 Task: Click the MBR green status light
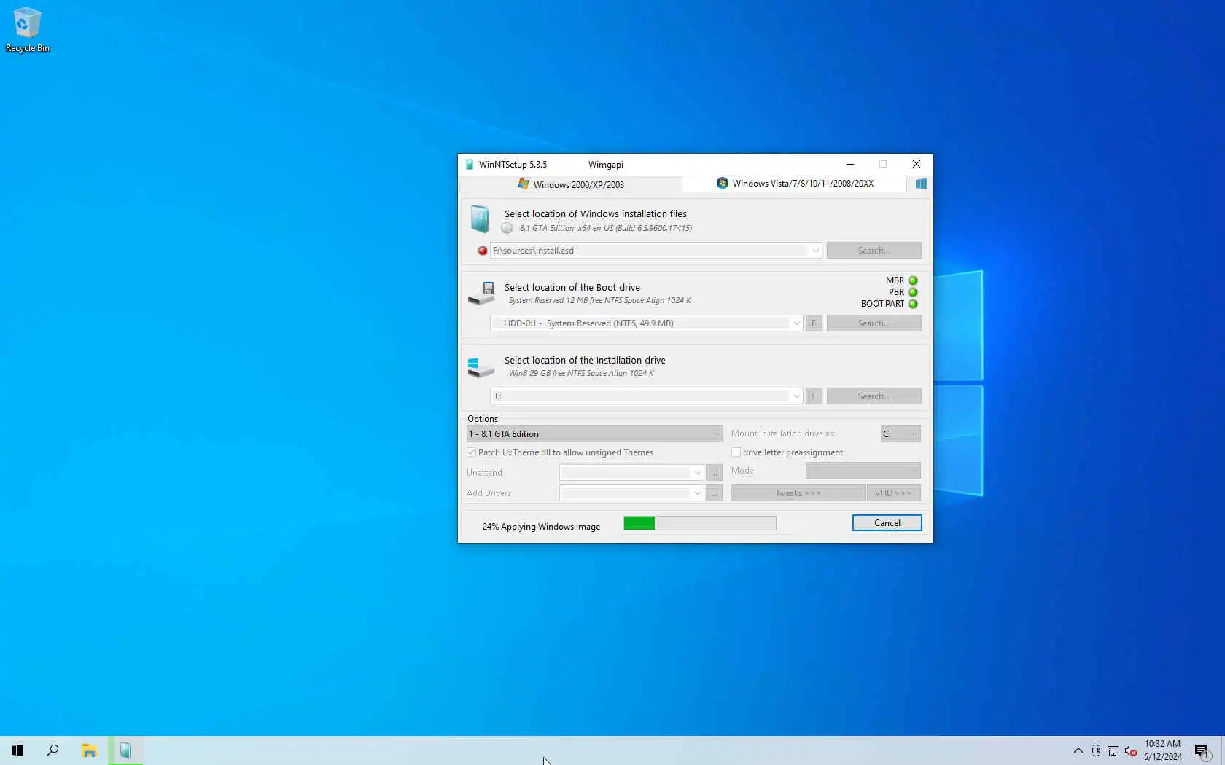(x=913, y=280)
